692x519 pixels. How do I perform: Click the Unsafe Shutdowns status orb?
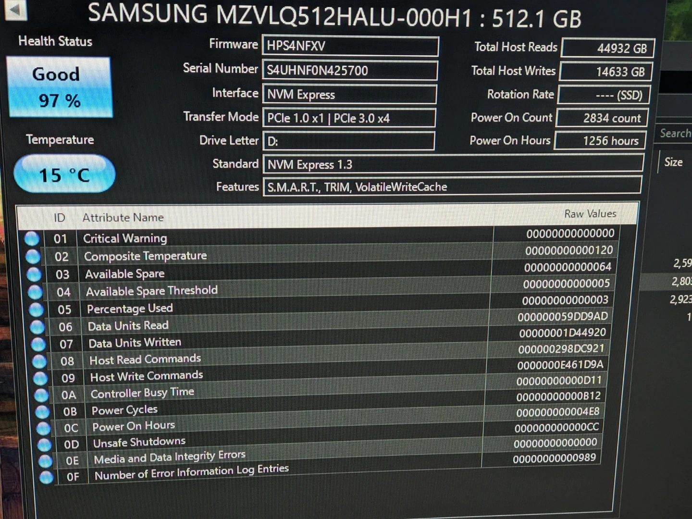(44, 444)
